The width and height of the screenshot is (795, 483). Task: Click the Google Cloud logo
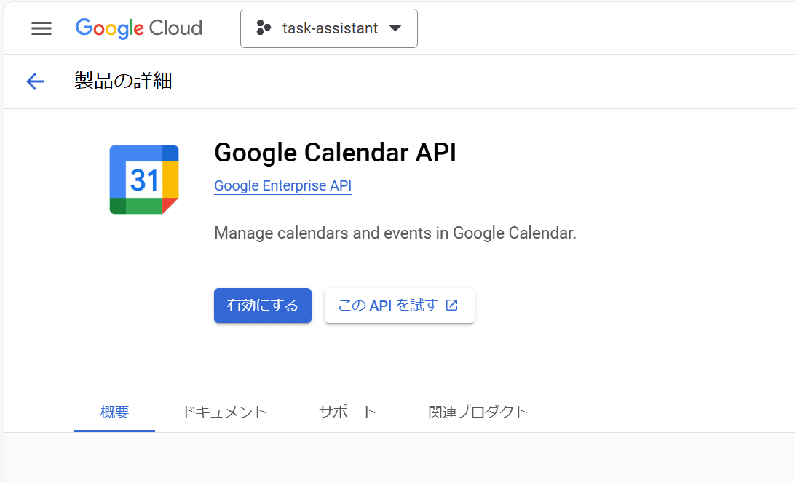[139, 28]
